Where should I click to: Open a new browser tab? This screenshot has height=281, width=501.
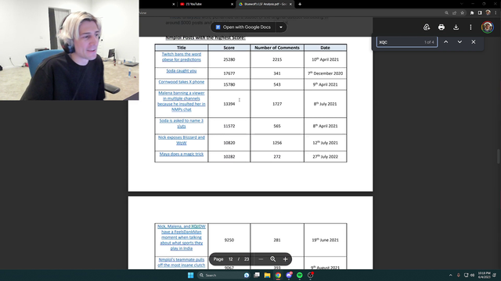tap(300, 4)
